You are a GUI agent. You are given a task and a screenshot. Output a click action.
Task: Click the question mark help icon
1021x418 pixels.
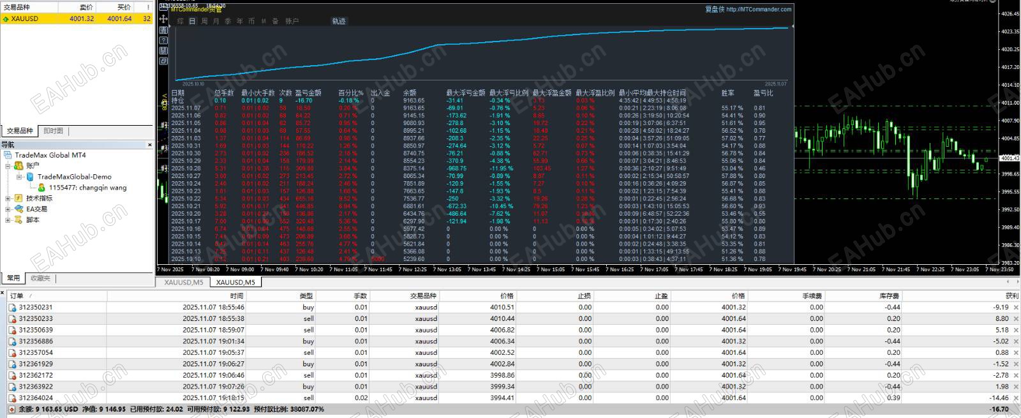click(163, 40)
